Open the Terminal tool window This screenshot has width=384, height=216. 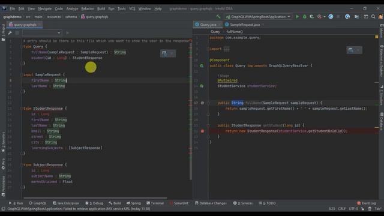155,203
